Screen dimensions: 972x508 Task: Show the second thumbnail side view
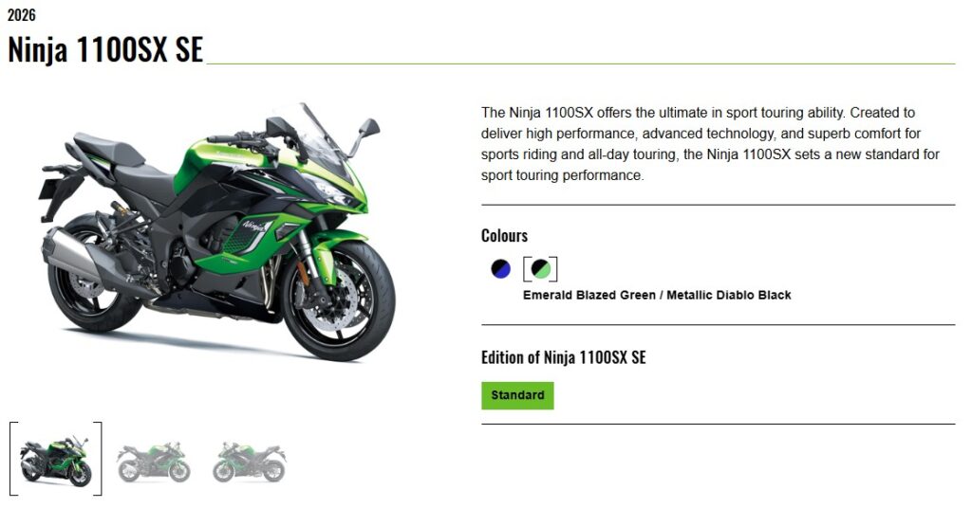tap(153, 462)
